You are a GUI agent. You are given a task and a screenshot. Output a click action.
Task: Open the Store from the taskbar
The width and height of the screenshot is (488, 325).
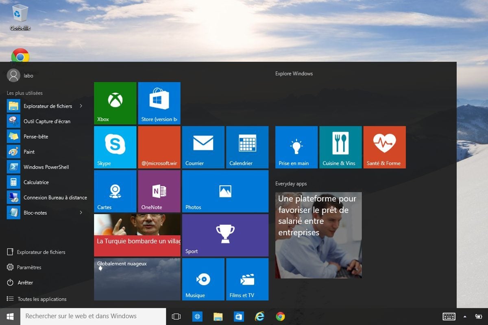[239, 316]
